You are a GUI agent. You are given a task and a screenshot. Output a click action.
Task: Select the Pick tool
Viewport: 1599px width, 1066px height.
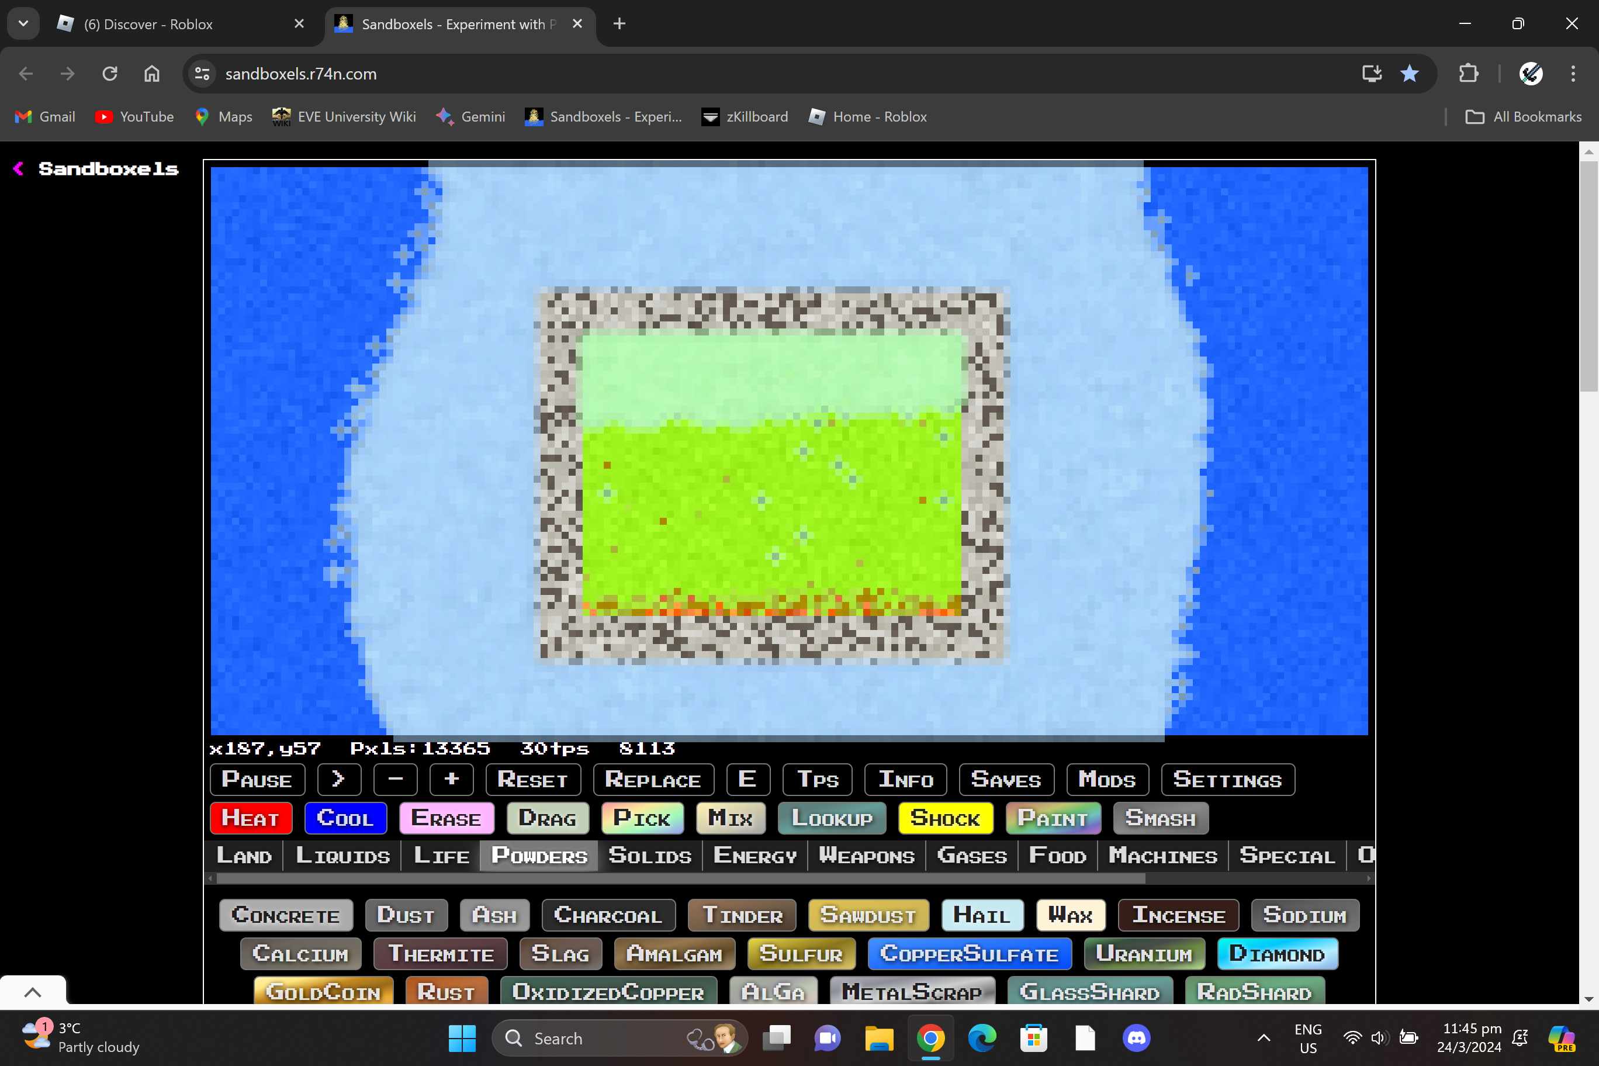coord(642,818)
